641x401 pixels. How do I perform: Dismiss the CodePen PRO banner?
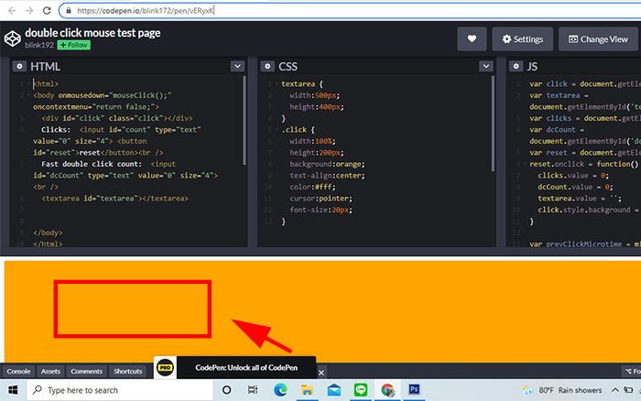pos(321,373)
